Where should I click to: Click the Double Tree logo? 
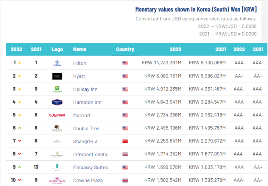57,128
